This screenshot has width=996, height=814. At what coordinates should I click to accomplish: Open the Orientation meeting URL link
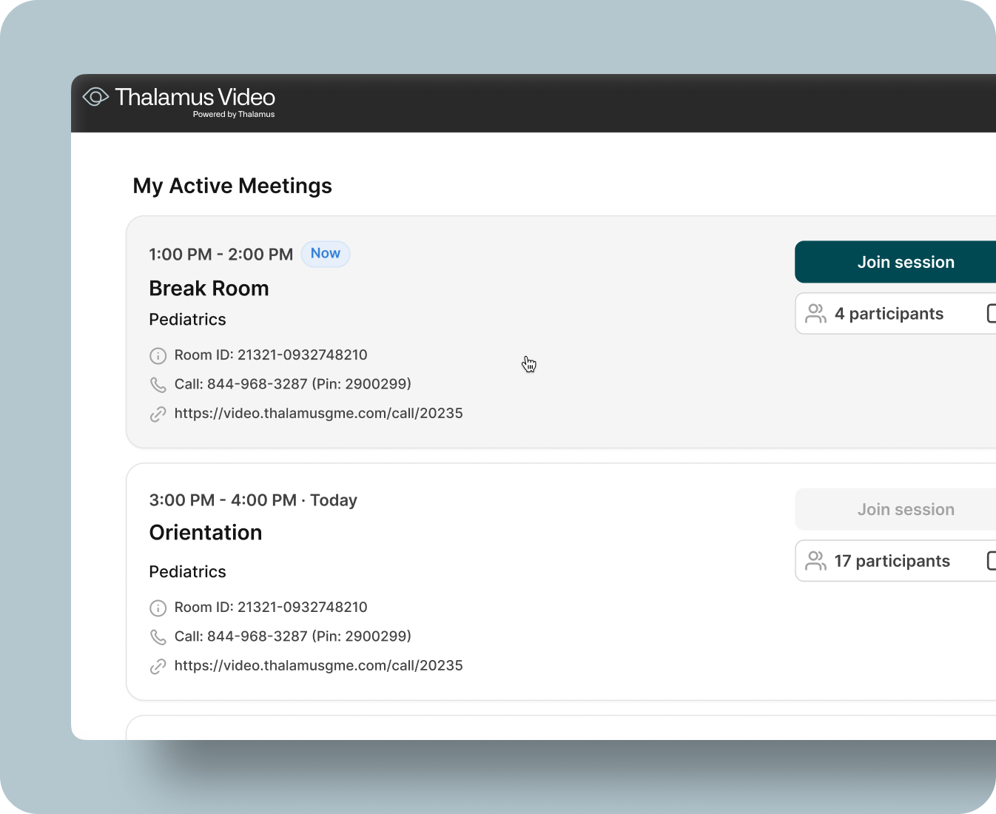coord(318,665)
